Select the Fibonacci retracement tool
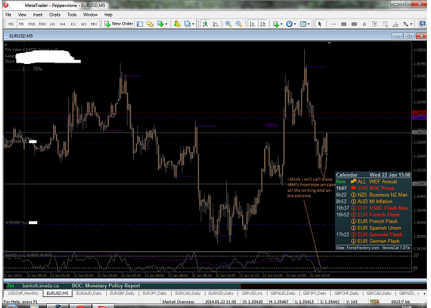431x308 pixels. [x=385, y=24]
